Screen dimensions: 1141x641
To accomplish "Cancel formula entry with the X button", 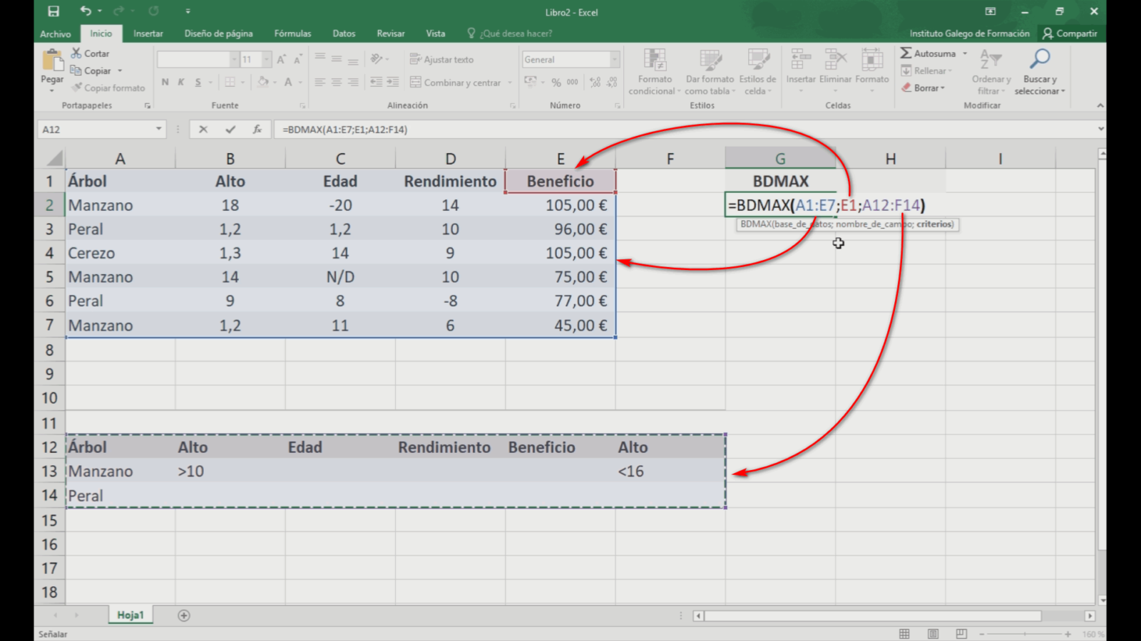I will pyautogui.click(x=204, y=129).
